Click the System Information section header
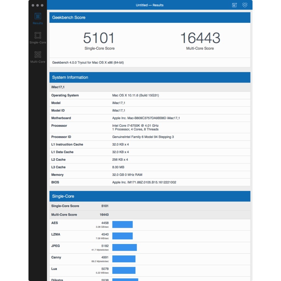The image size is (281, 281). tap(150, 77)
